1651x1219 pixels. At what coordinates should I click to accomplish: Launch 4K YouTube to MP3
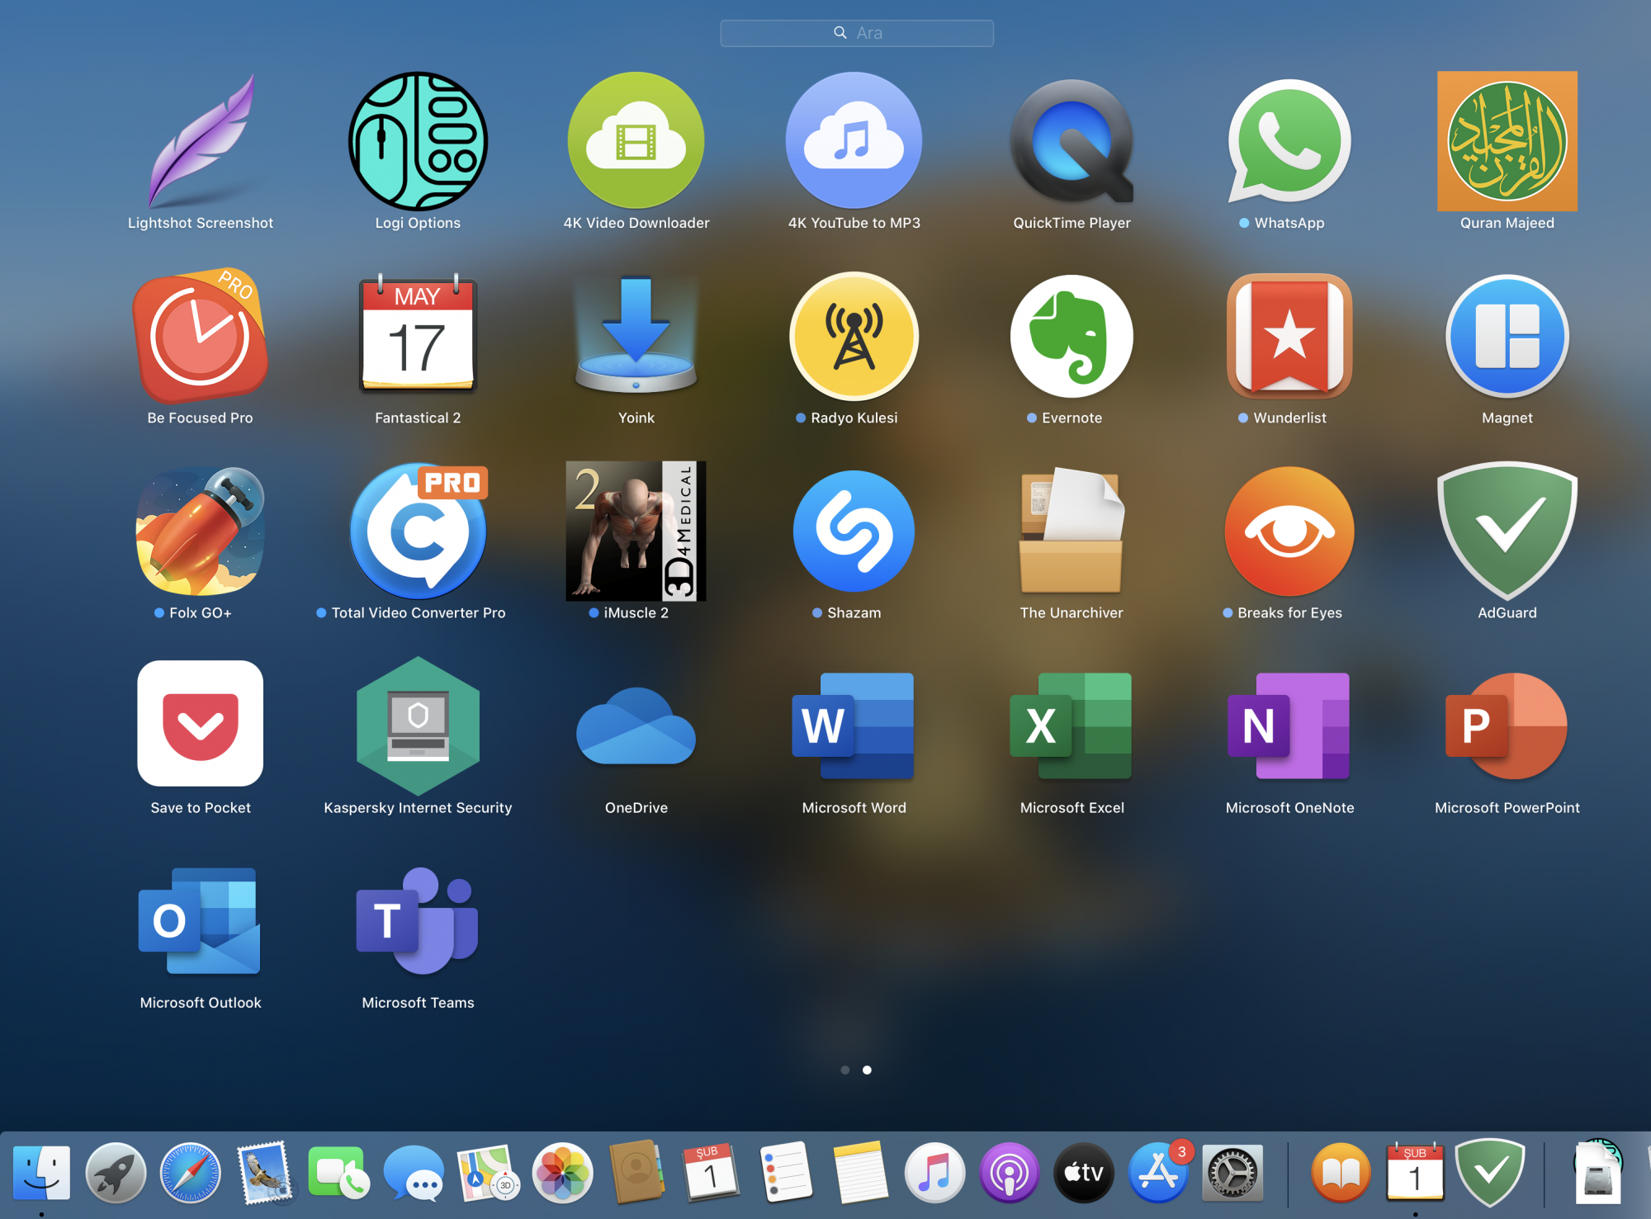854,140
